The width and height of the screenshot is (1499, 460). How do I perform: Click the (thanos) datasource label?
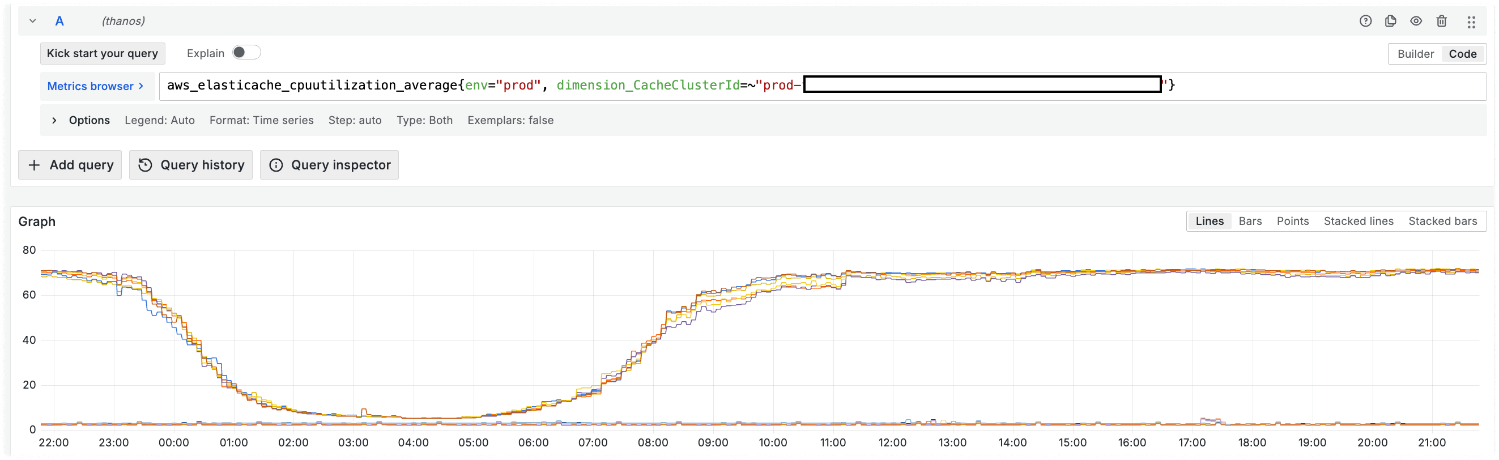(x=124, y=21)
